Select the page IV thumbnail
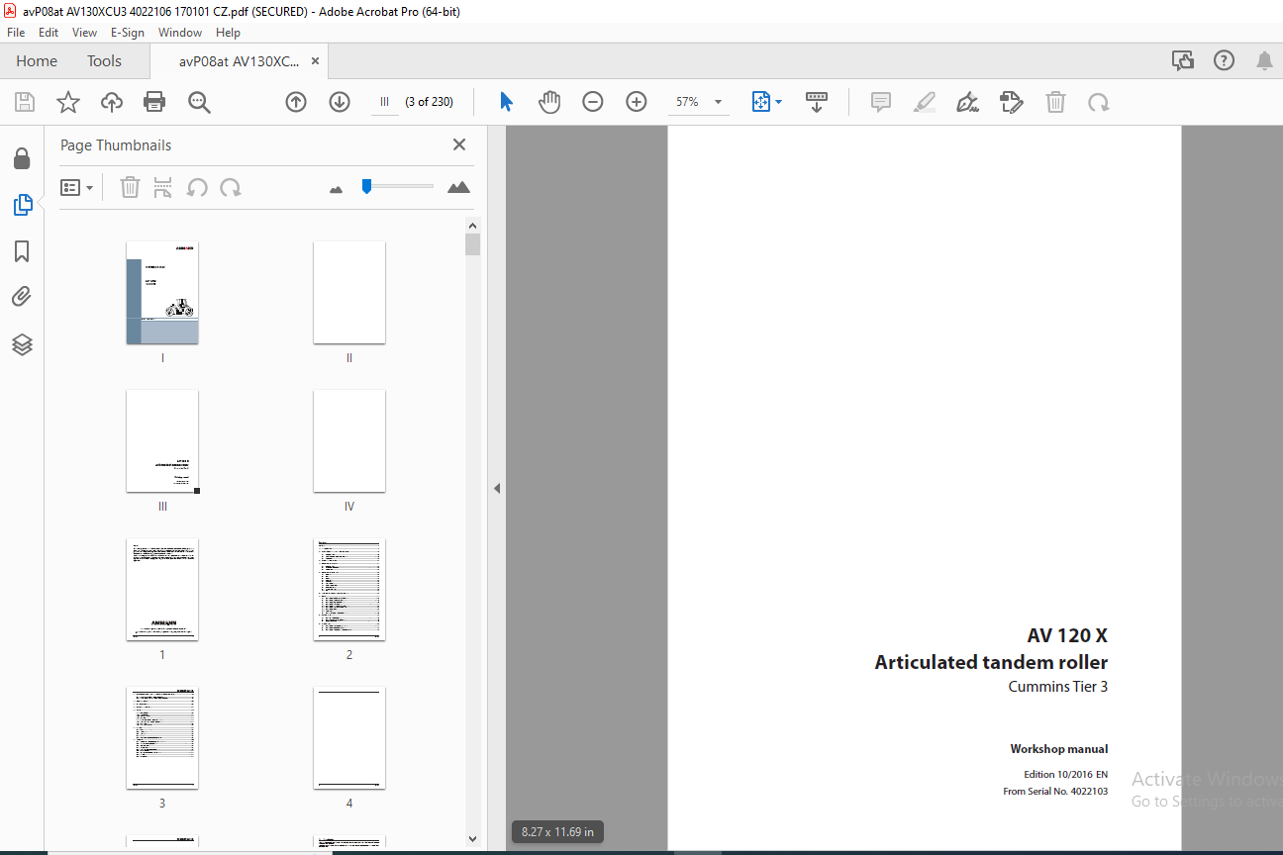Screen dimensions: 1283x855 click(x=349, y=441)
